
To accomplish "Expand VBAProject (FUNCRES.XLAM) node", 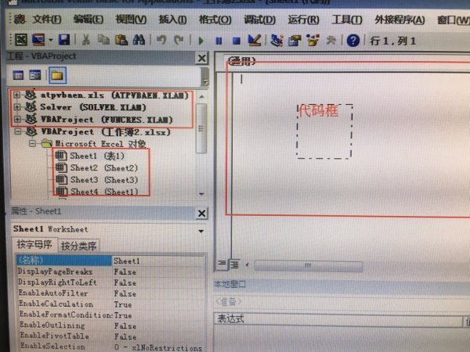I will coord(17,119).
